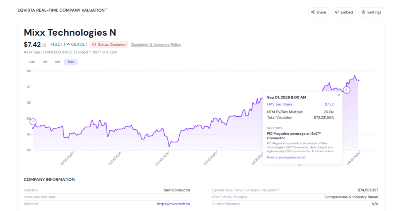This screenshot has width=394, height=211.
Task: Click the COMPANY INFORMATION heading
Action: click(x=49, y=180)
